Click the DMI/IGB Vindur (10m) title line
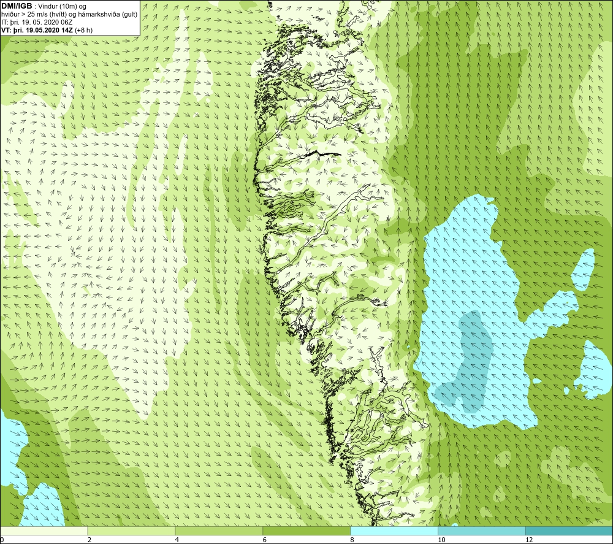 coord(44,6)
